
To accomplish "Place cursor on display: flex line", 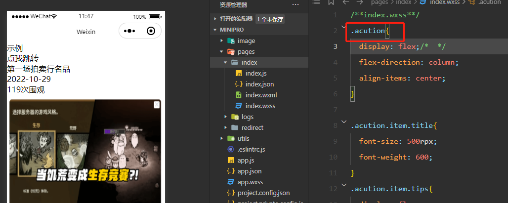I will pos(402,46).
